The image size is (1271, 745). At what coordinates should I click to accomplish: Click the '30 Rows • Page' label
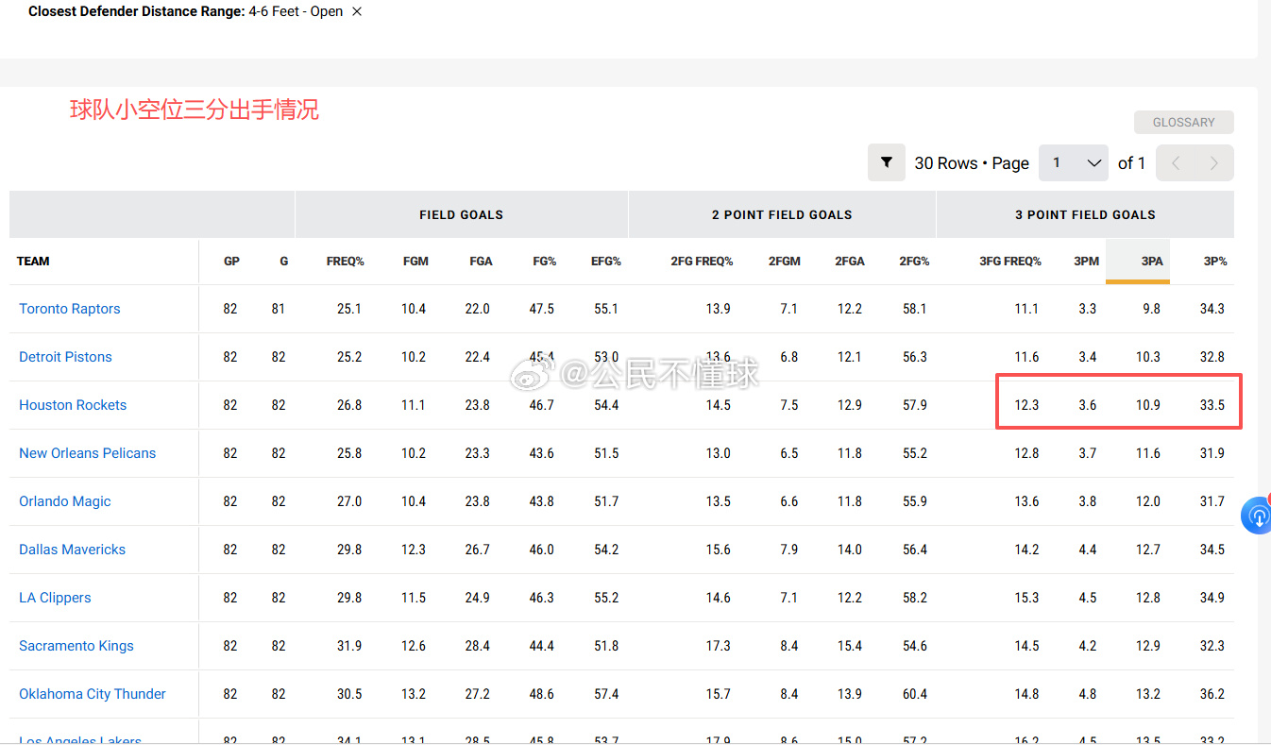pos(972,163)
